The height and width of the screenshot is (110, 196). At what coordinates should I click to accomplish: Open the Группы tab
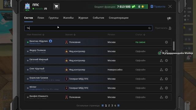coord(54,18)
